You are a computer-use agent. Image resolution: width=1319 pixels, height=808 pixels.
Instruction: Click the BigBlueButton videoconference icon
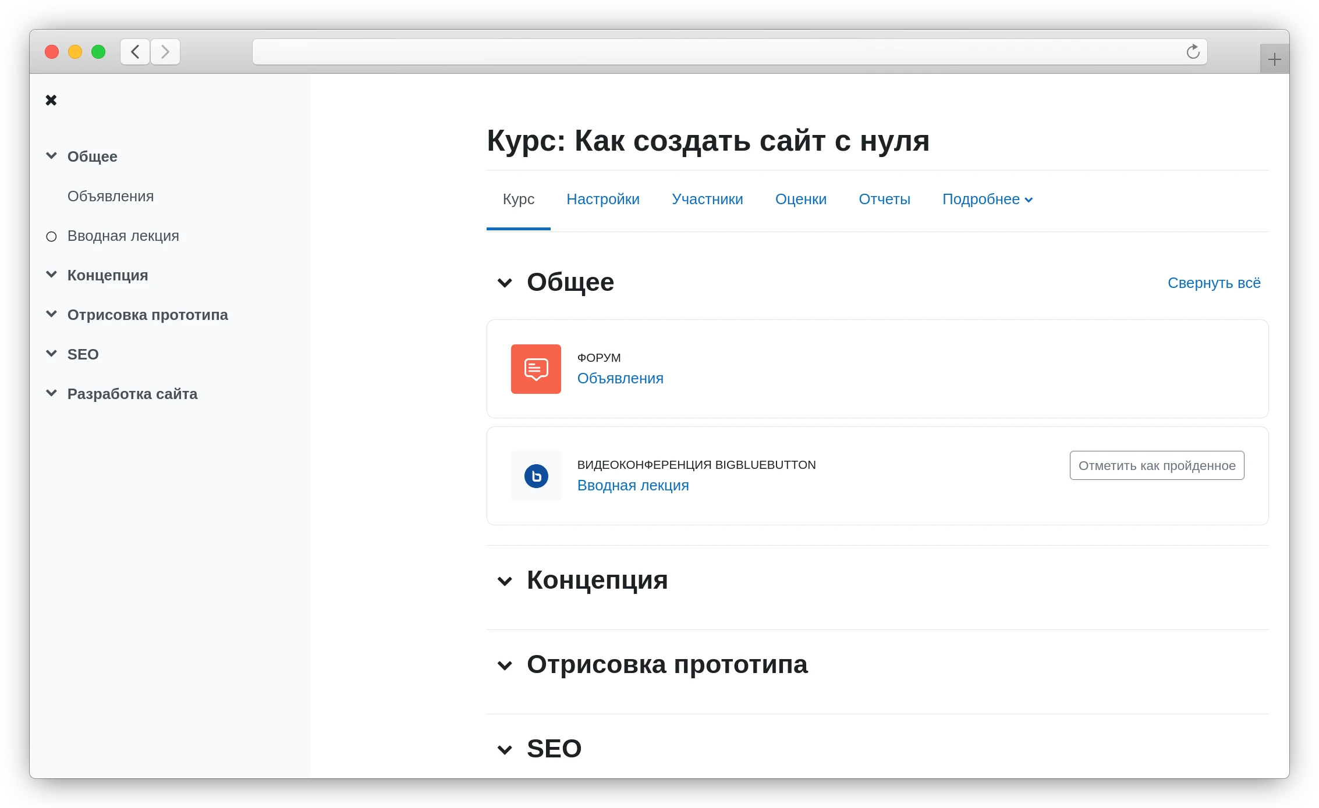(535, 476)
